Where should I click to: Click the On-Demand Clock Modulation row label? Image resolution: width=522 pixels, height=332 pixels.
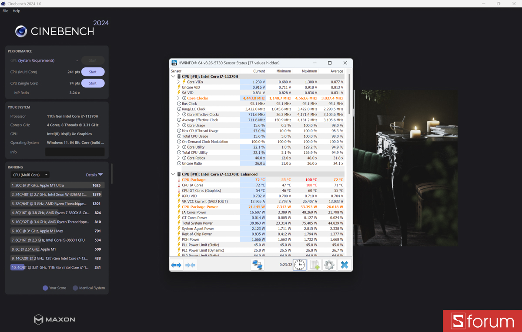coord(205,142)
